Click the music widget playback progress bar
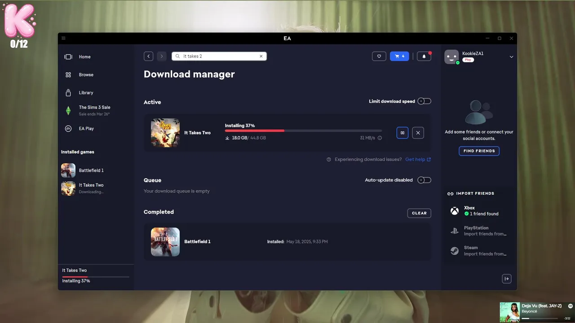This screenshot has height=323, width=575. [x=540, y=319]
